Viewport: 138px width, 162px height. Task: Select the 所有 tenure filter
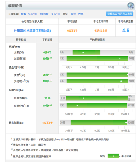pyautogui.click(x=23, y=14)
